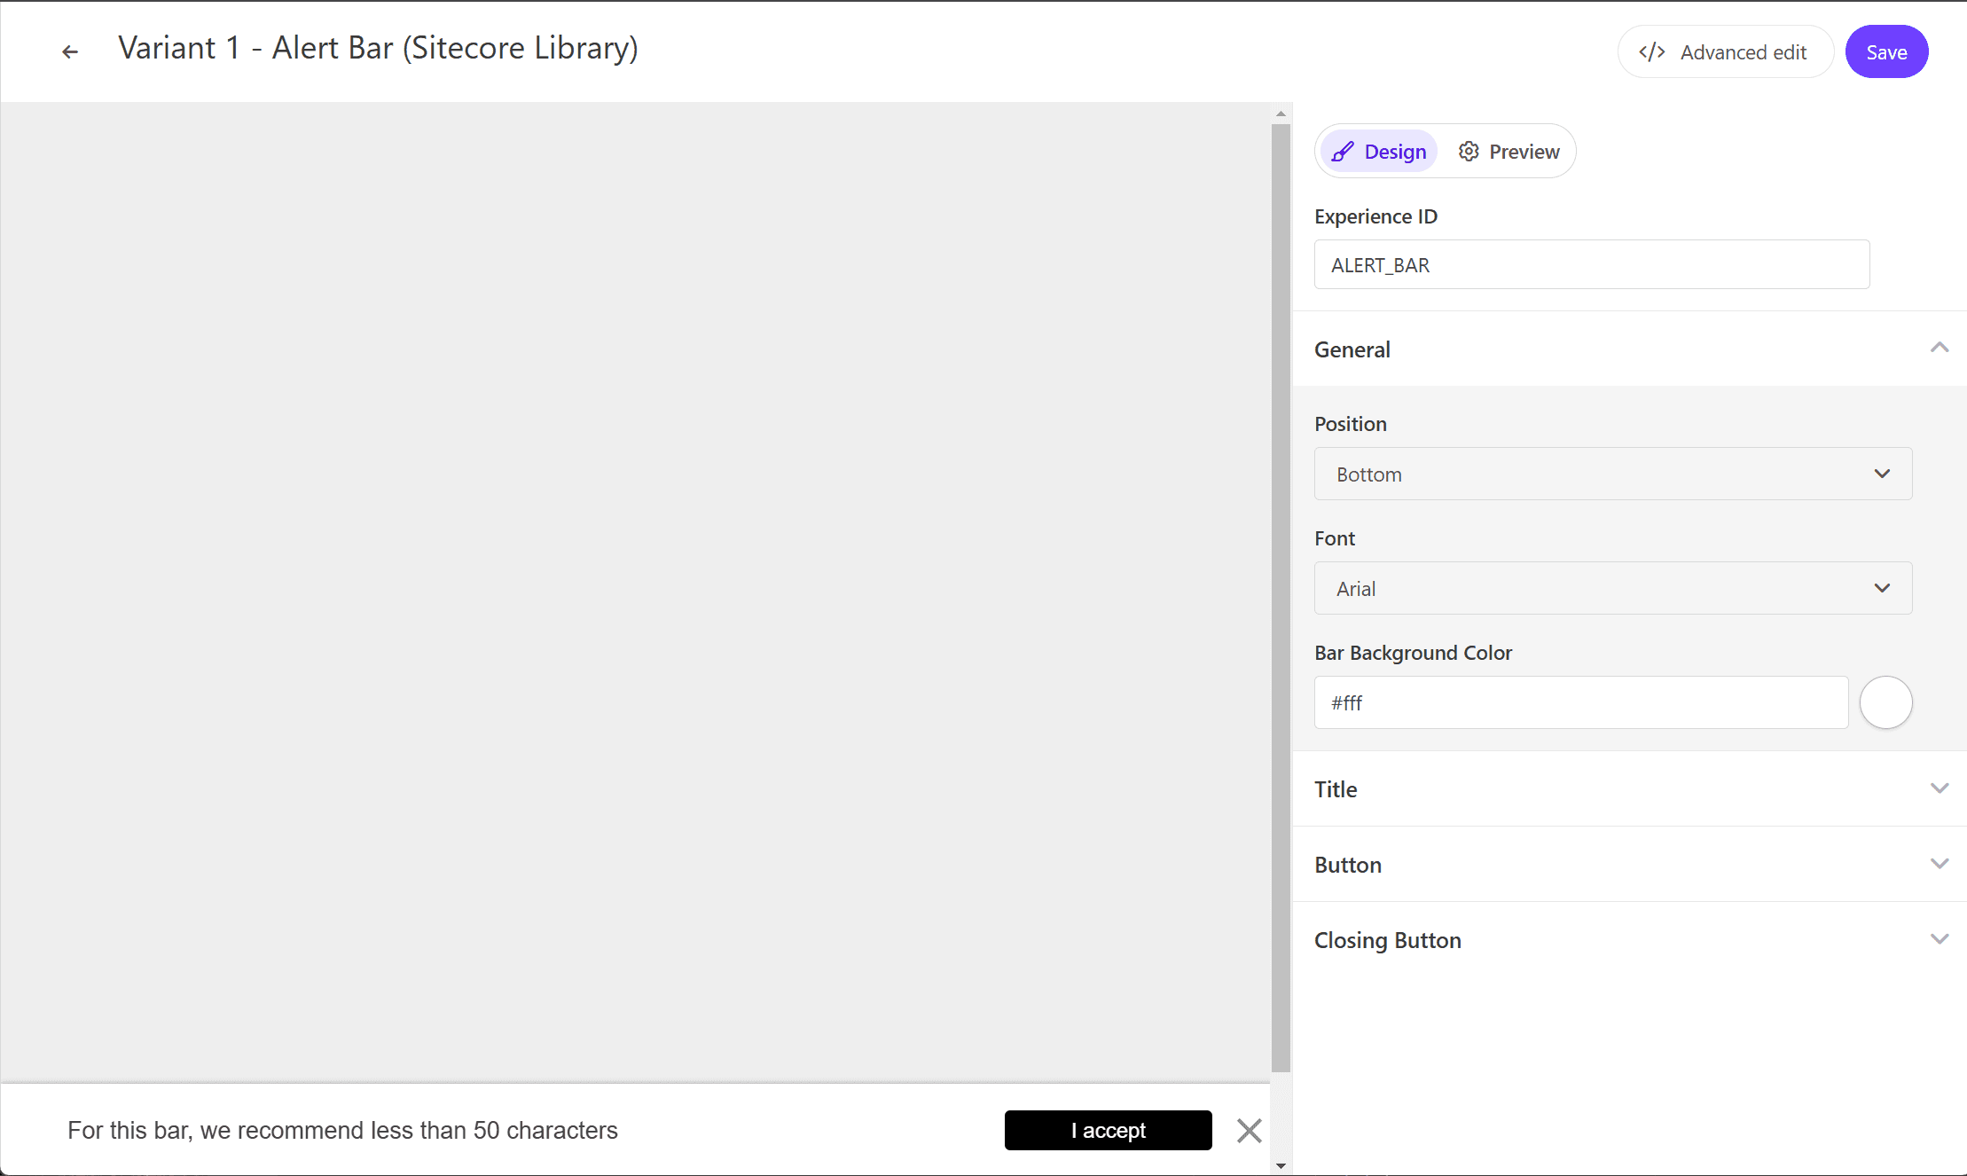
Task: Click the I accept button
Action: coord(1108,1131)
